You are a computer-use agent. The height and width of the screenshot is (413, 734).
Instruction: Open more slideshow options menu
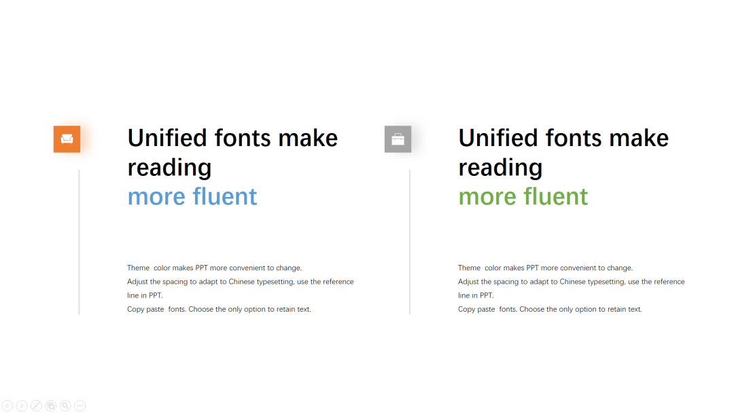(80, 406)
